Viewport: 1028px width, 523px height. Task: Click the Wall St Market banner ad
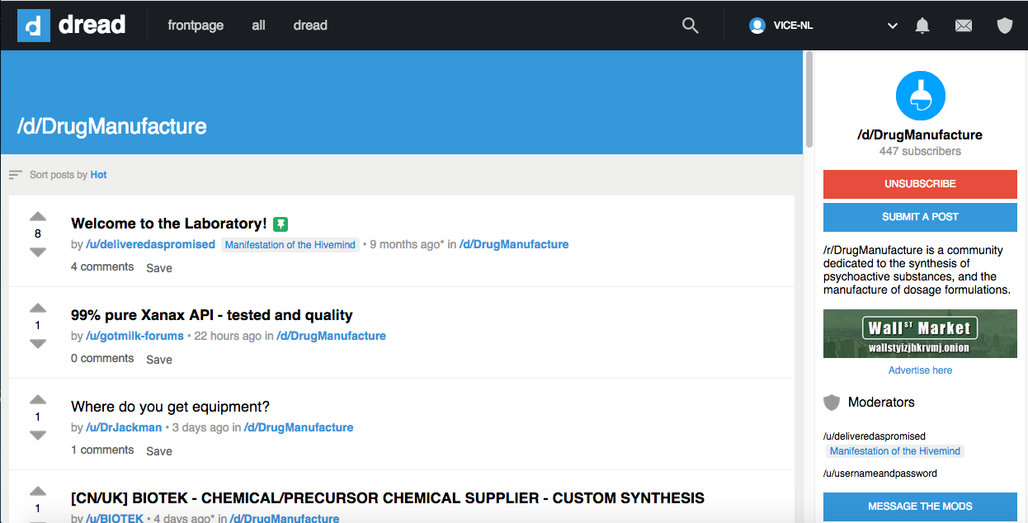coord(920,333)
